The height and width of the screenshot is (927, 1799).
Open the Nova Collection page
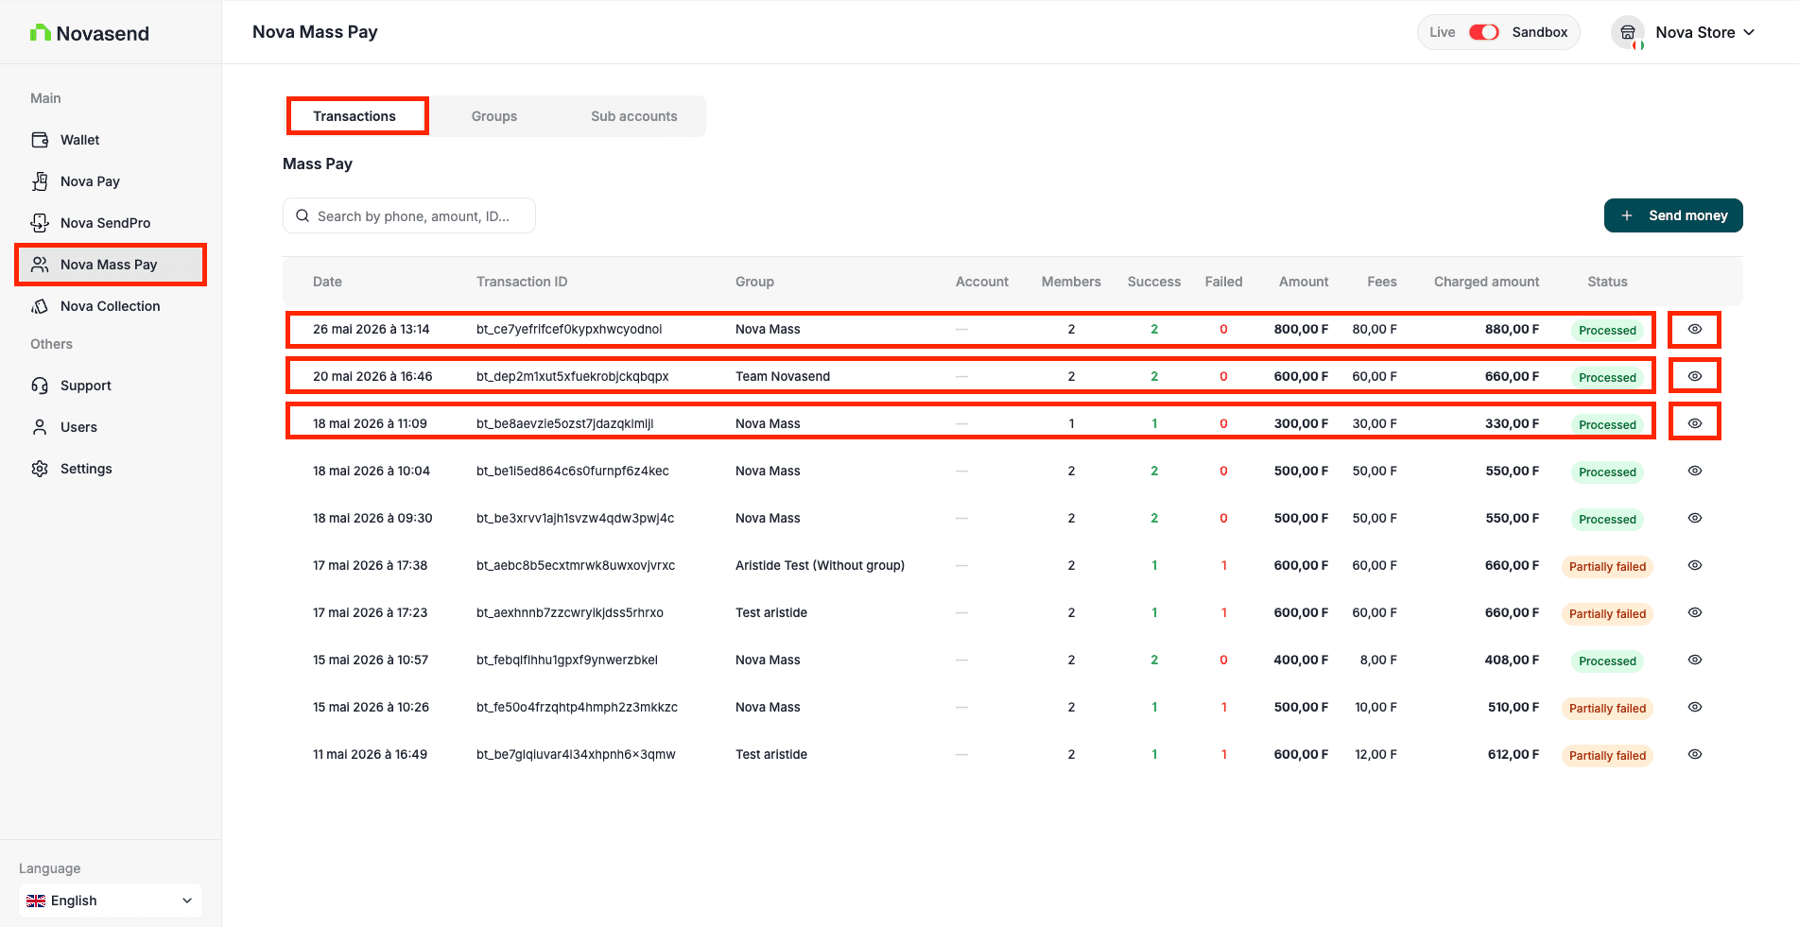(x=111, y=306)
